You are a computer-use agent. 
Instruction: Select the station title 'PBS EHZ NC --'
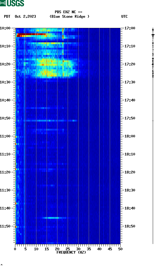pyautogui.click(x=68, y=12)
